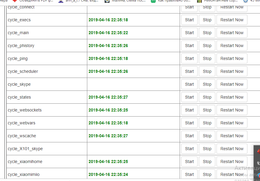The image size is (260, 181).
Task: Stop the cycle_main service
Action: tap(207, 33)
